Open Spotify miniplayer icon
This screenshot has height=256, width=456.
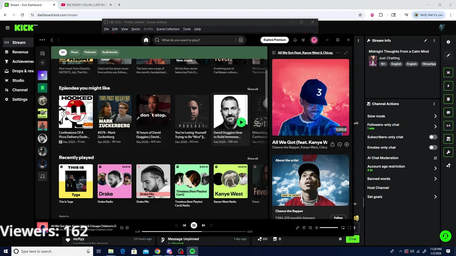[343, 228]
